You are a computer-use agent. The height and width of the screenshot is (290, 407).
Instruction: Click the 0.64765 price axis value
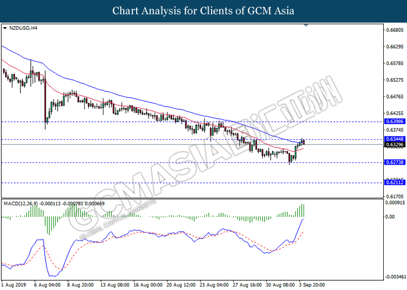click(x=395, y=97)
